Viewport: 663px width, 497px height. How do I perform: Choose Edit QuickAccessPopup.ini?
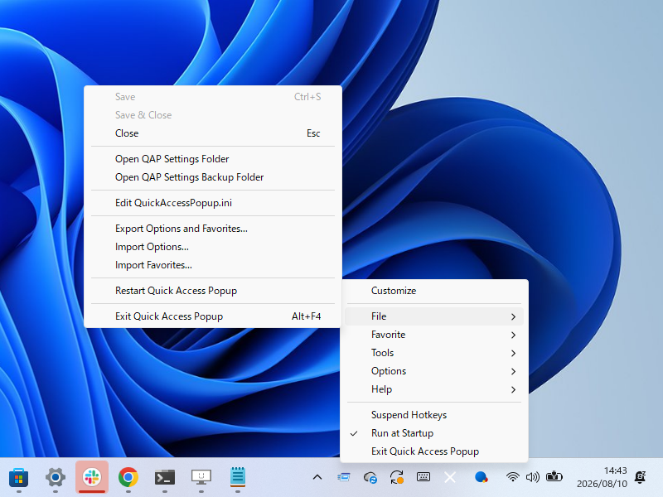(213, 203)
